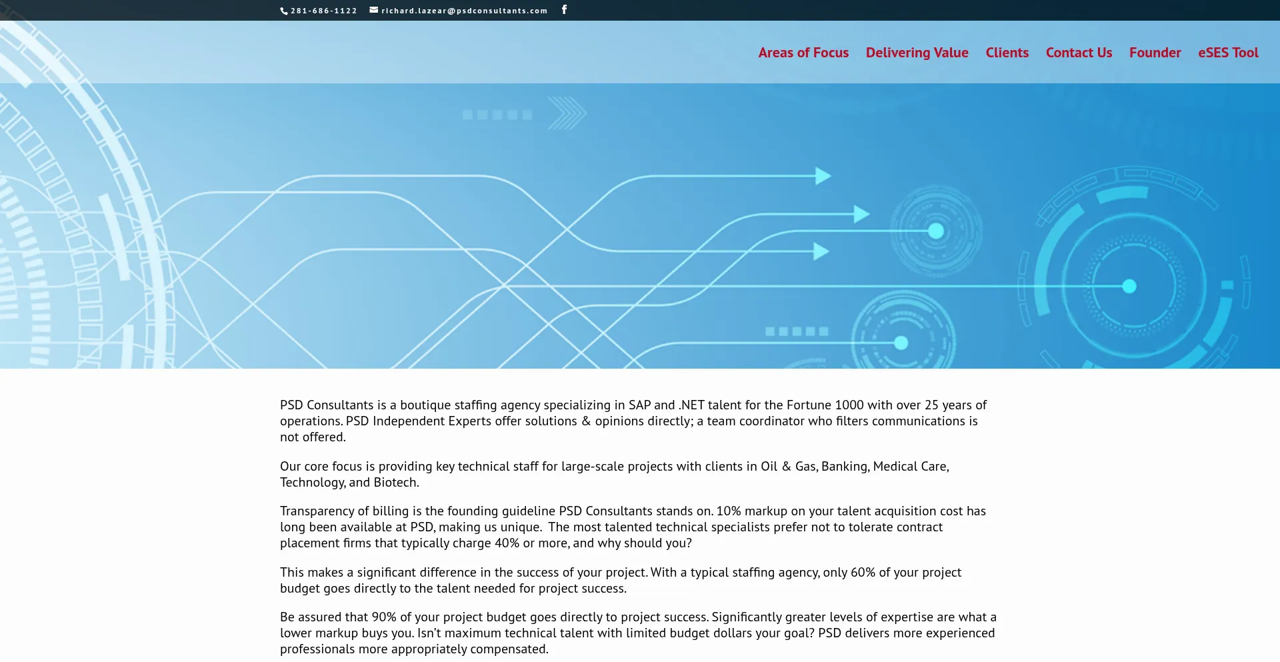Screen dimensions: 1280x662
Task: Click the envelope icon beside the email address
Action: pos(374,10)
